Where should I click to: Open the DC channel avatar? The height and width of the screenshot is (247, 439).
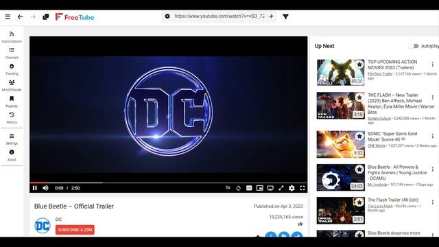pos(43,226)
